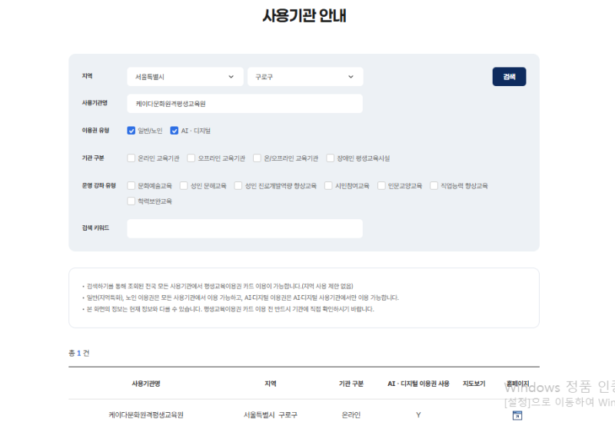
Task: Click the AI·디지털 이용권 사용 column header
Action: (418, 384)
